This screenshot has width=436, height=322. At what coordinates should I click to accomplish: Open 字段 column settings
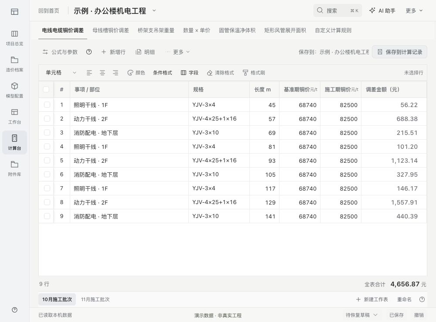[190, 73]
